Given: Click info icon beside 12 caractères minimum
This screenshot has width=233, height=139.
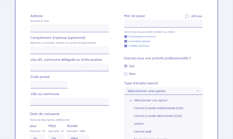Looking at the screenshot, I should 126,37.
